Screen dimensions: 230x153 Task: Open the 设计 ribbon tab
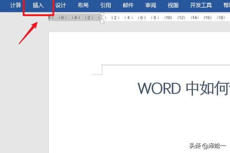click(x=61, y=5)
